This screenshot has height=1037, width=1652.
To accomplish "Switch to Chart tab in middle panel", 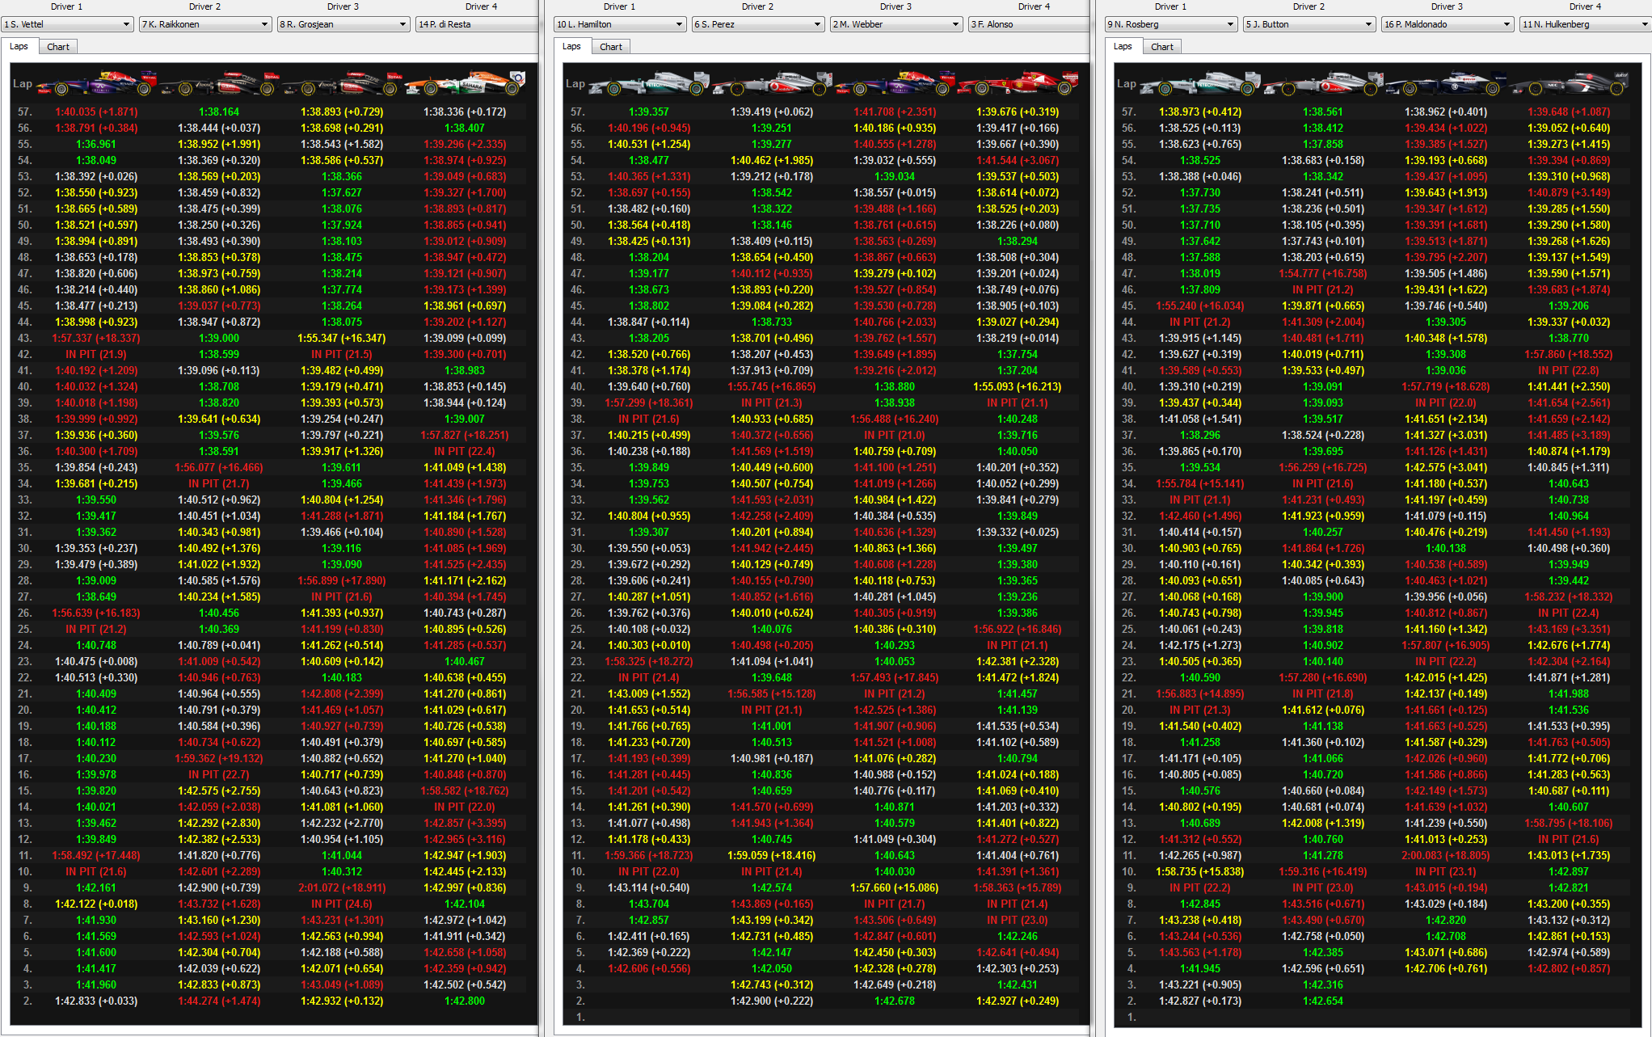I will pyautogui.click(x=610, y=47).
